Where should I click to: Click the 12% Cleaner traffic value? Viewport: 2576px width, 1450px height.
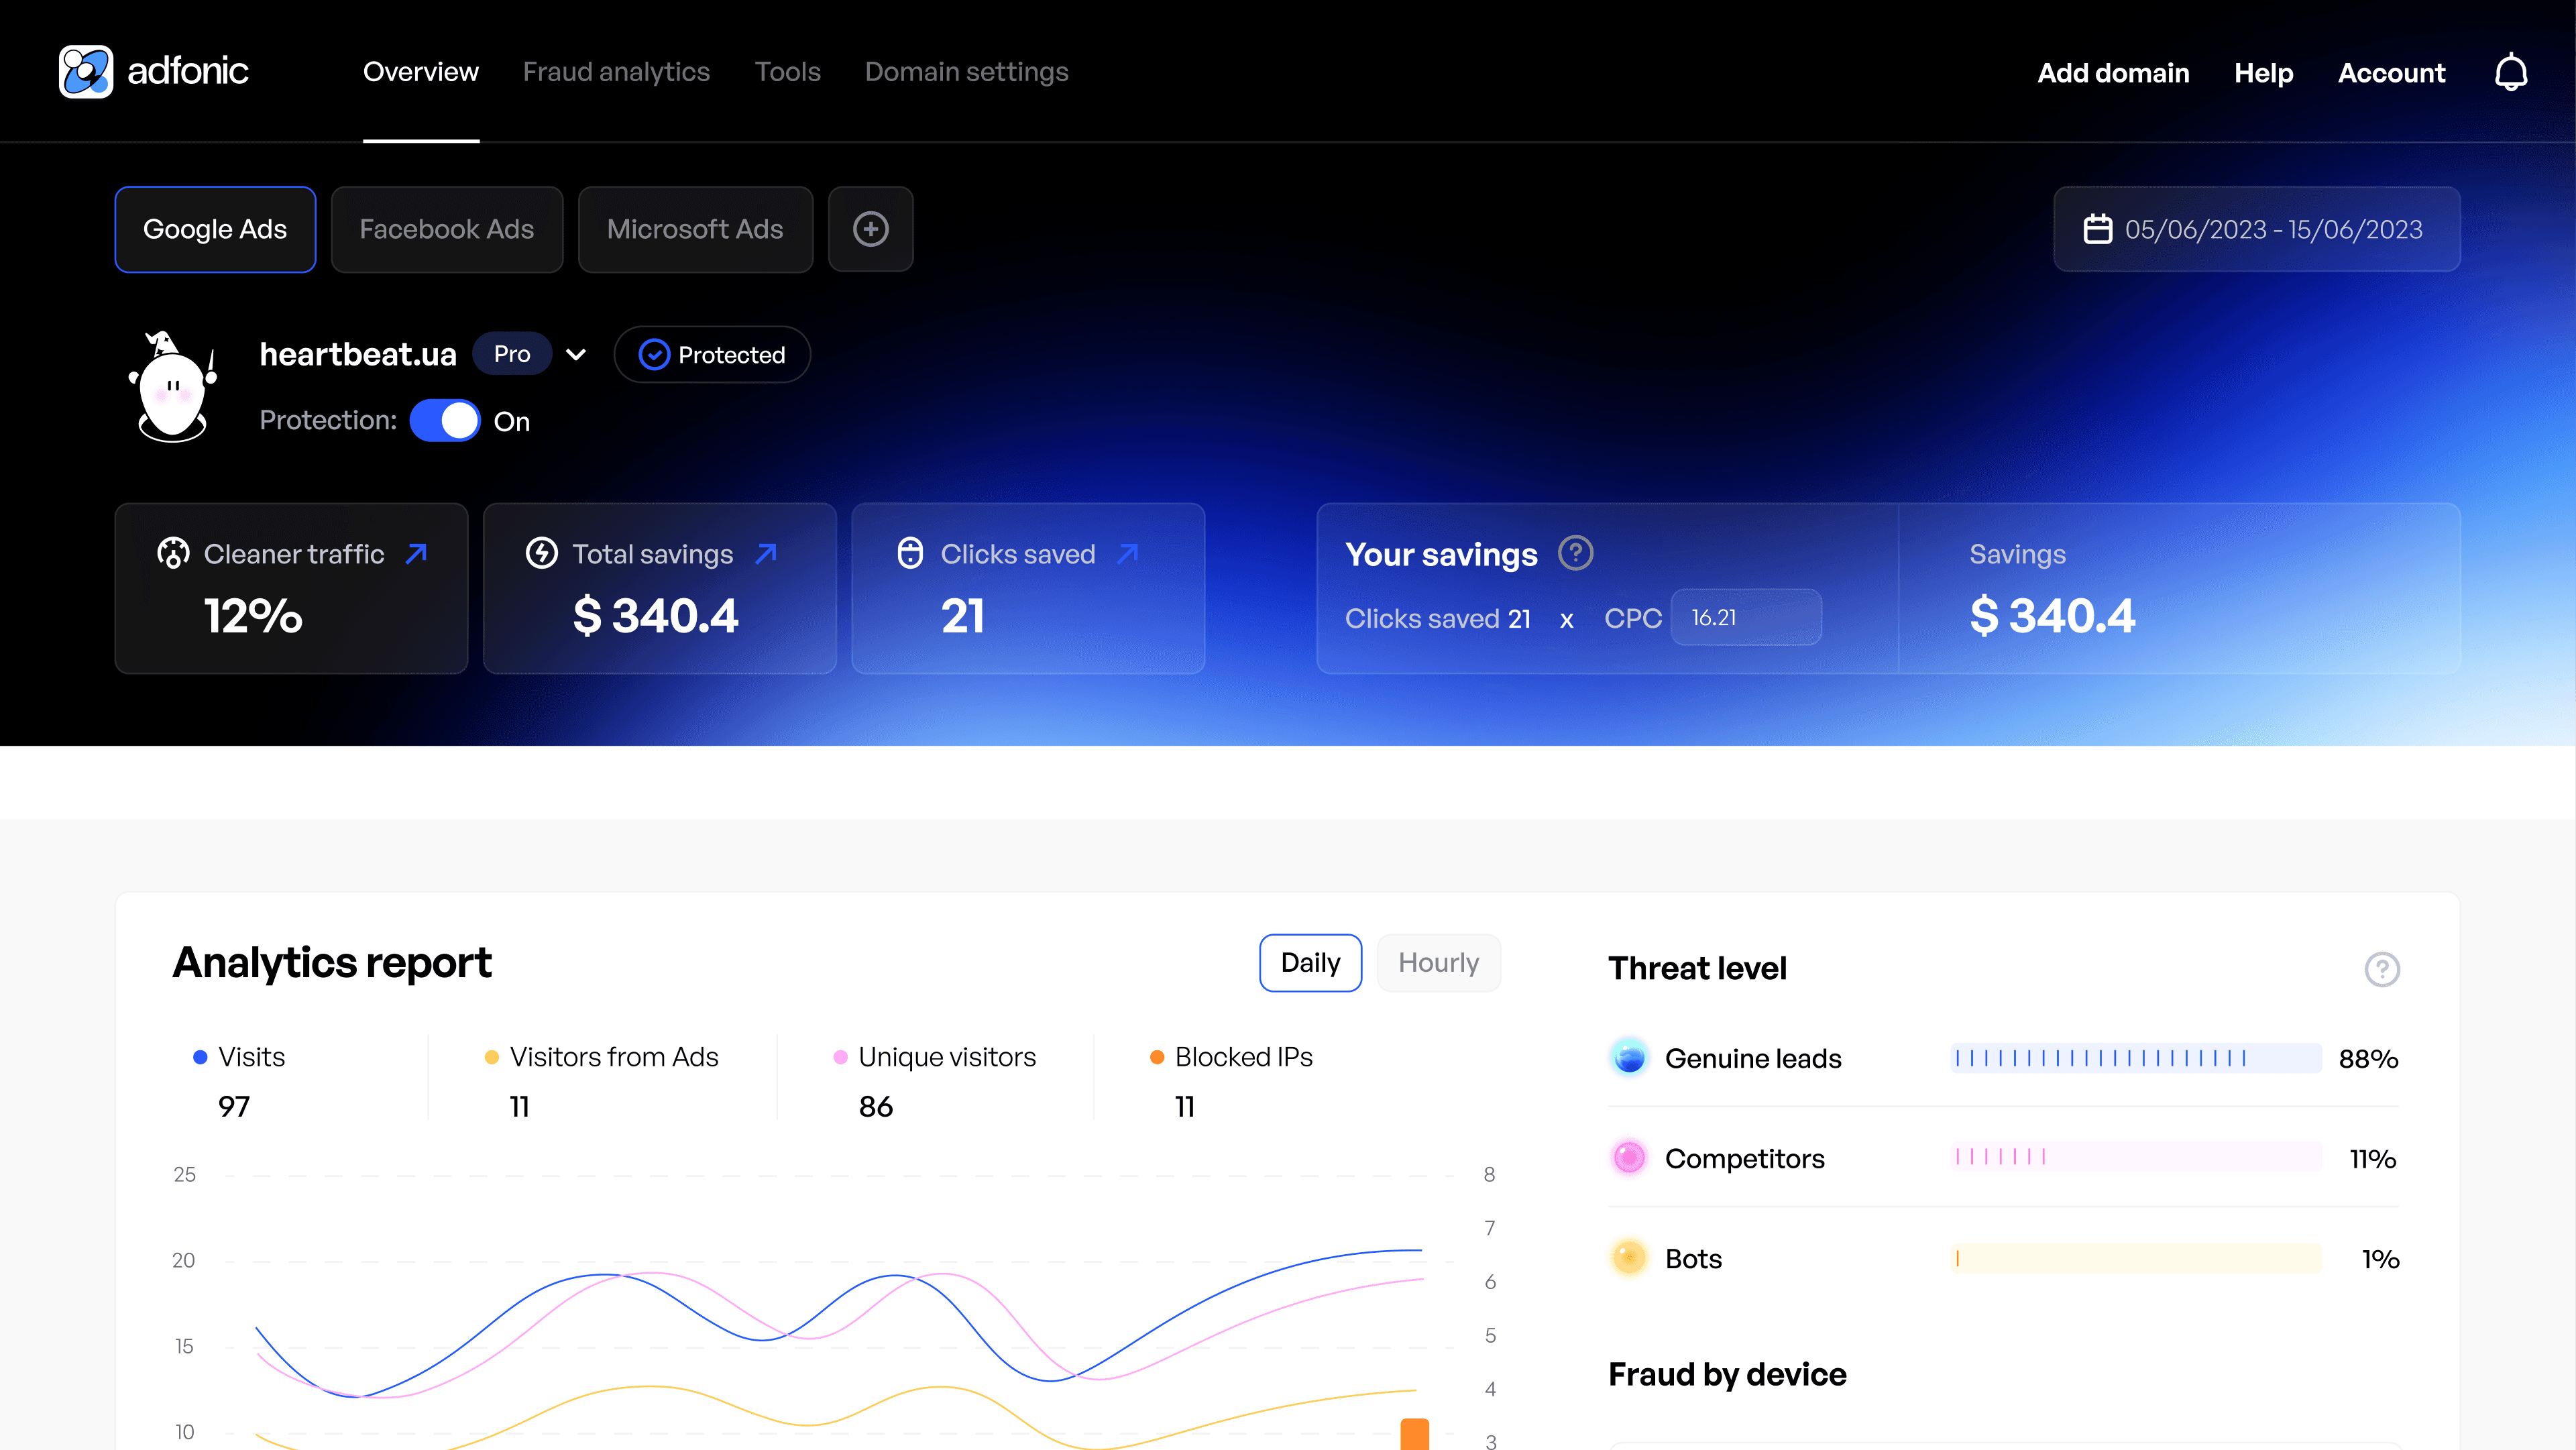click(253, 615)
